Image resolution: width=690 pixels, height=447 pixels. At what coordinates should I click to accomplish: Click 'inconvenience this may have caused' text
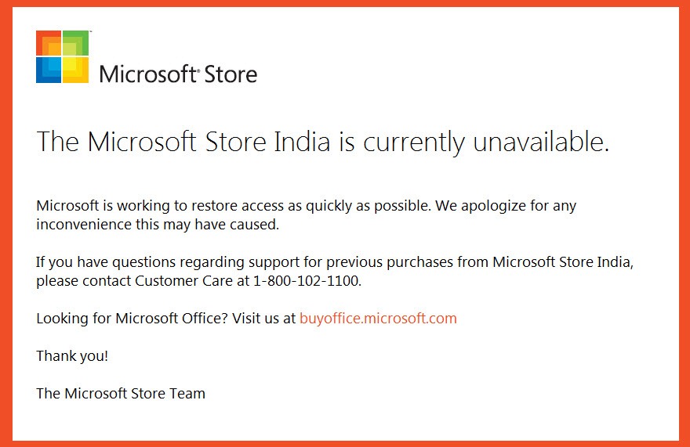pos(158,224)
